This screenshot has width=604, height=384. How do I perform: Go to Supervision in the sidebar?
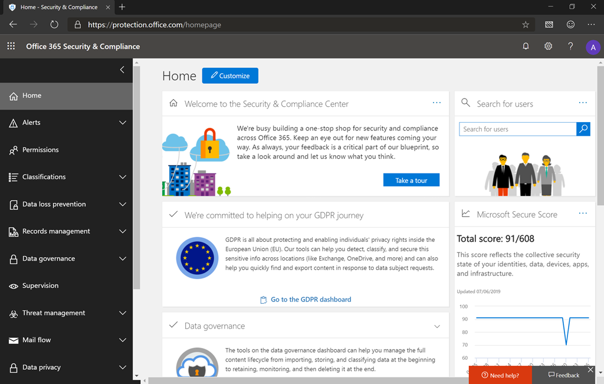pos(40,285)
